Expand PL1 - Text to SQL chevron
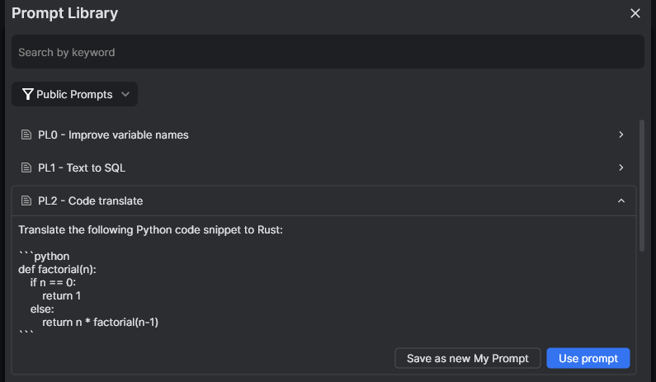This screenshot has width=656, height=382. 621,167
